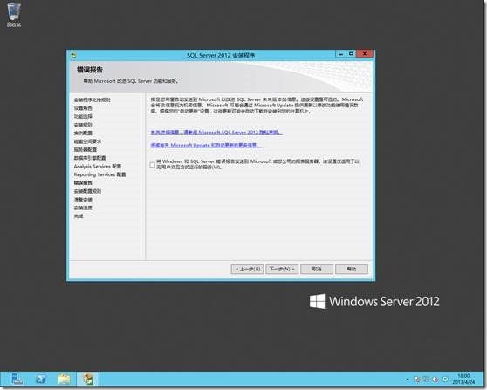Cancel setup with the 取消 button
This screenshot has height=390, width=487.
click(x=317, y=269)
